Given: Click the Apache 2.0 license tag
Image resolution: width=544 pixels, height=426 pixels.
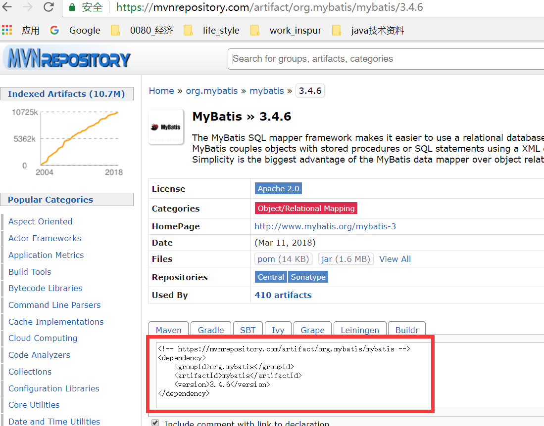Looking at the screenshot, I should 278,189.
